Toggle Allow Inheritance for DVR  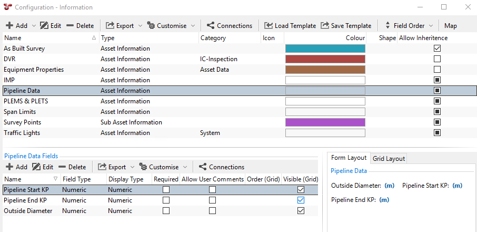[x=437, y=59]
